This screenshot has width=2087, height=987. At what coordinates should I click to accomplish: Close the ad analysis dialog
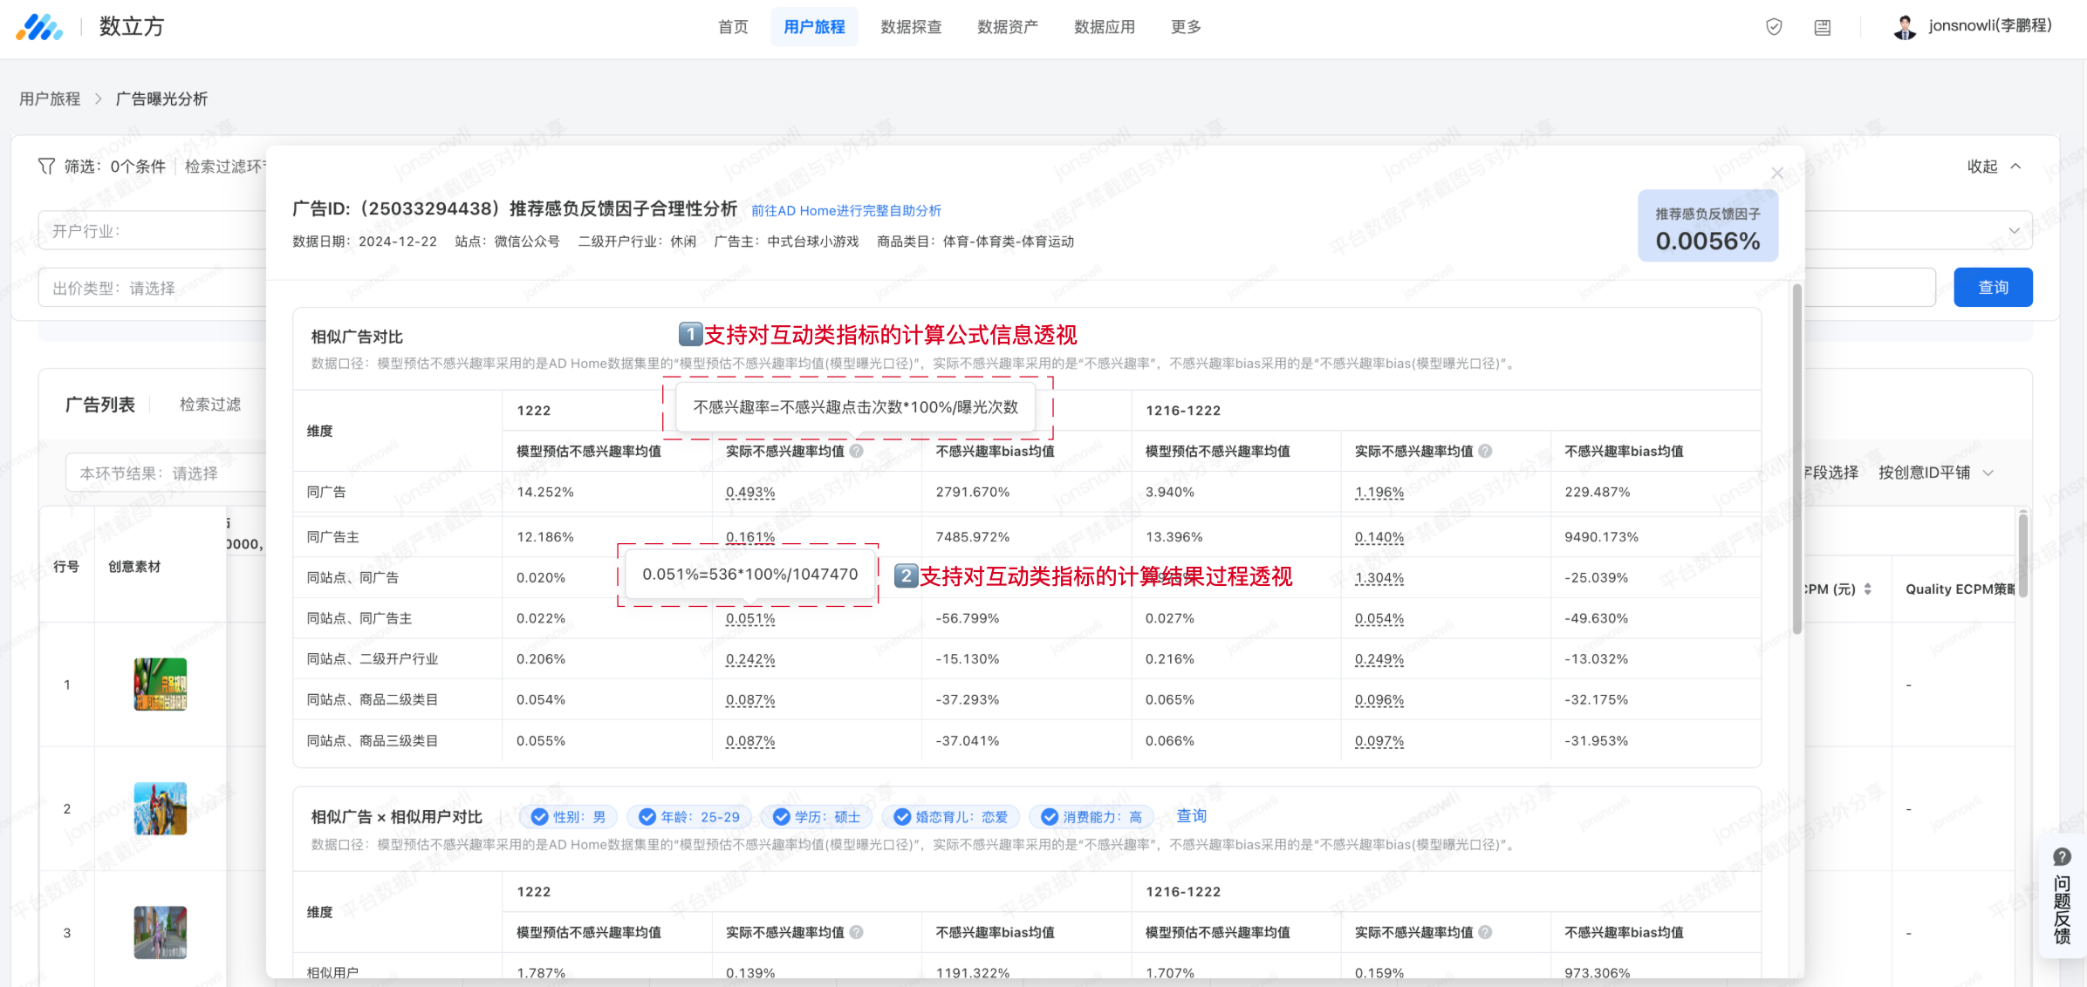pyautogui.click(x=1777, y=174)
